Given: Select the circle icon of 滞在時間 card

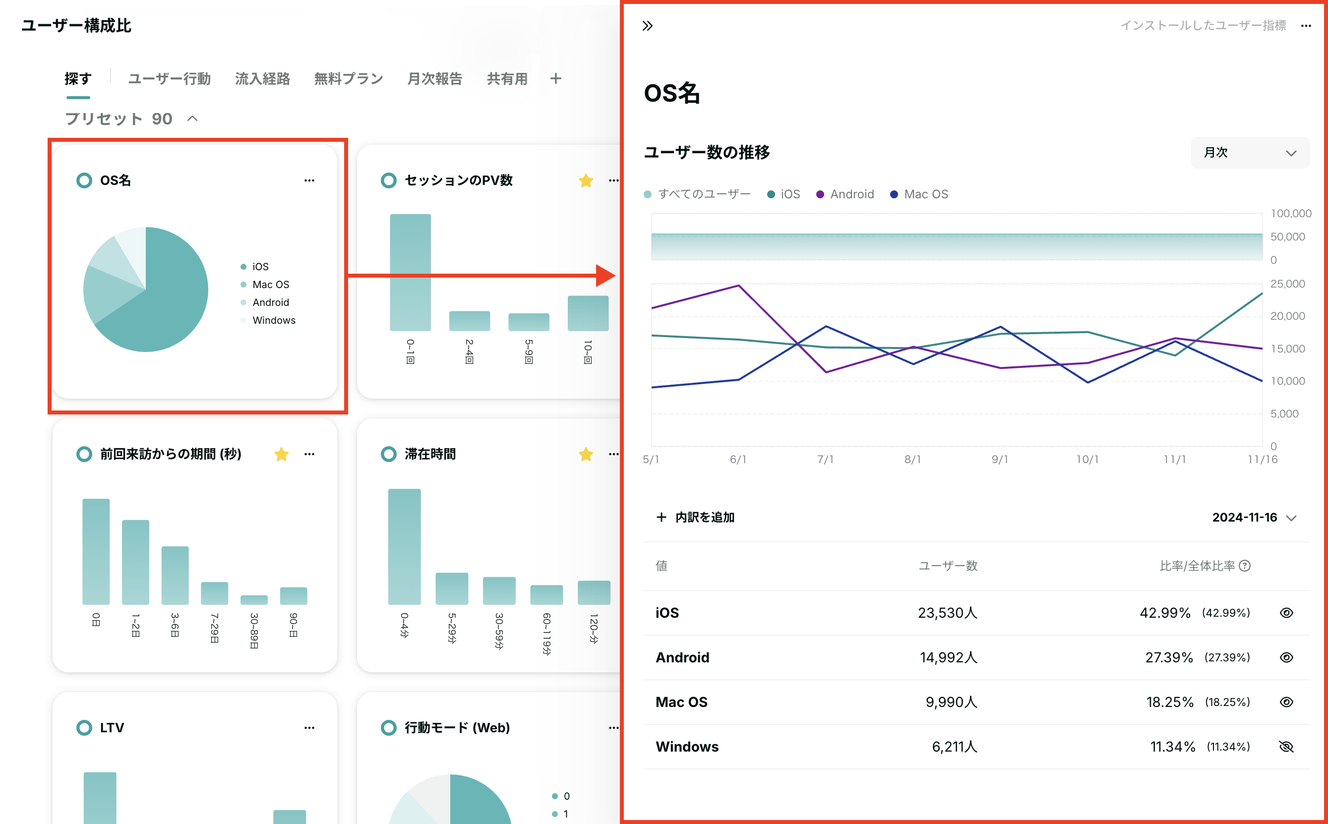Looking at the screenshot, I should tap(389, 454).
